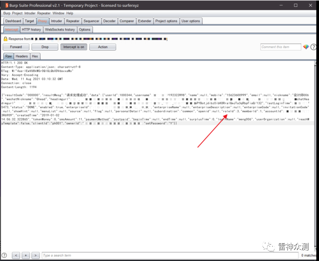Open the WebSockets history sub-tab

(60, 30)
